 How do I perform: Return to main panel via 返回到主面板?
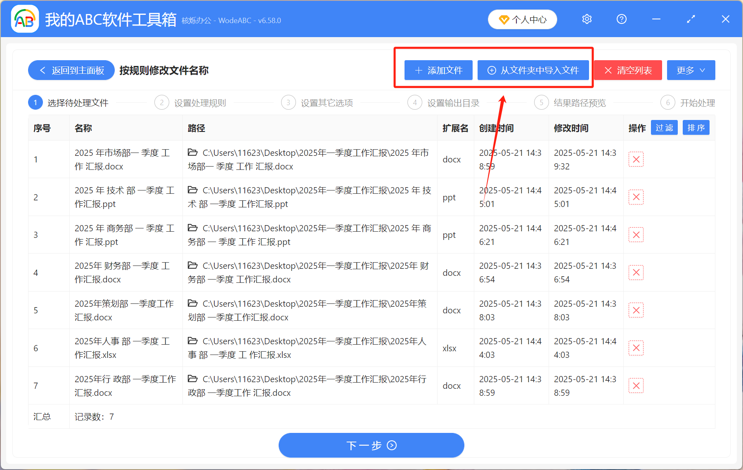pos(71,70)
